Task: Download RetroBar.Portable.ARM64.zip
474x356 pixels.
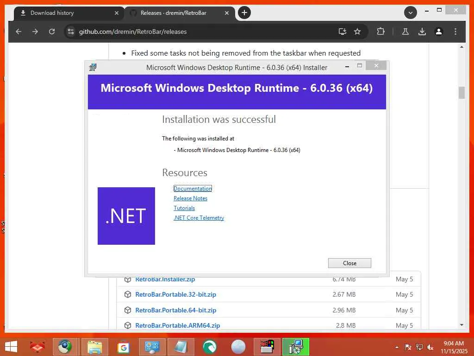Action: point(177,325)
